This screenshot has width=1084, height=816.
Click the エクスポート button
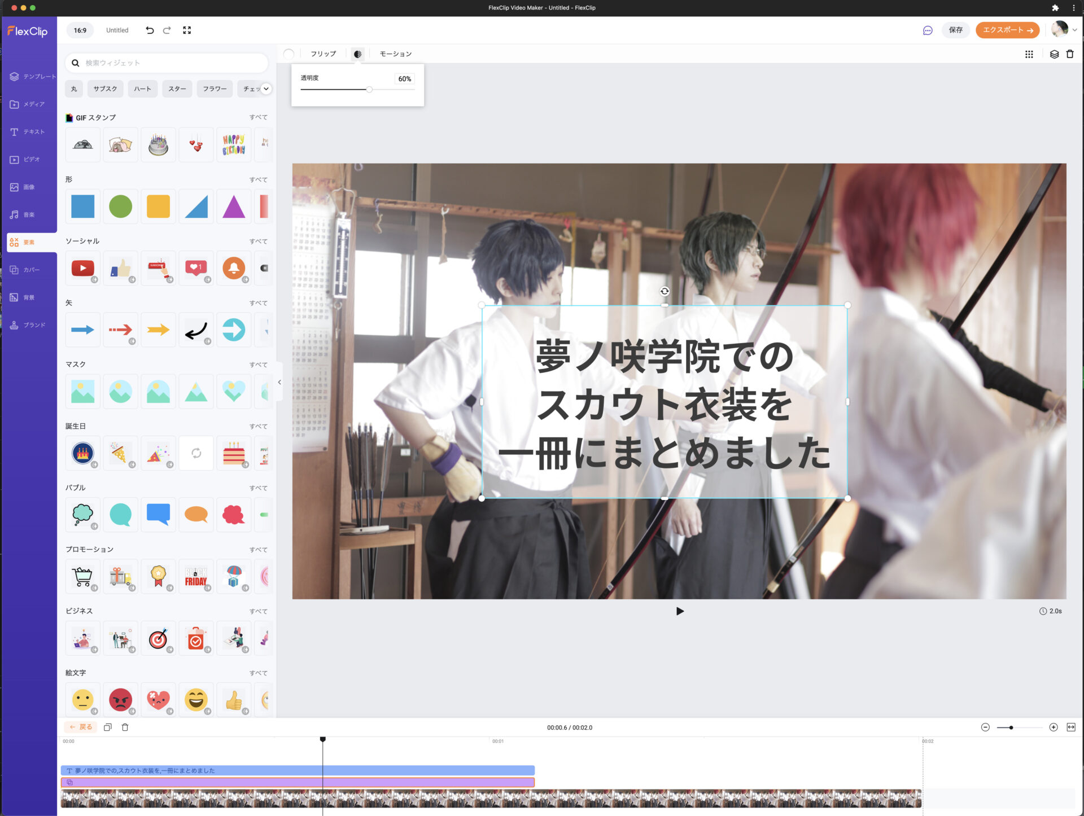1007,30
